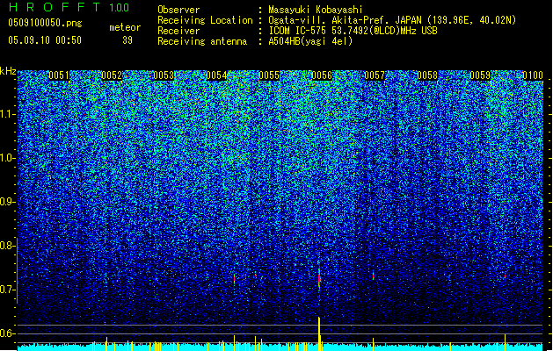Image resolution: width=553 pixels, height=351 pixels.
Task: Click the strong red meteor echo below 0056
Action: tap(319, 279)
